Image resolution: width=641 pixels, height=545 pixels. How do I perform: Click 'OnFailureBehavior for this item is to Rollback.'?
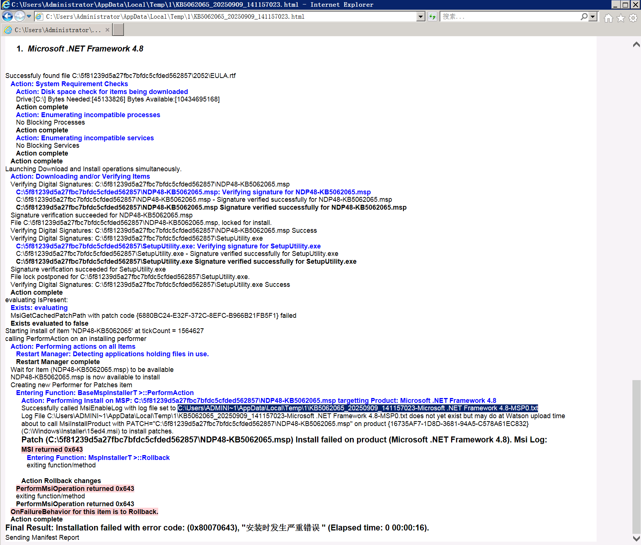pos(84,512)
